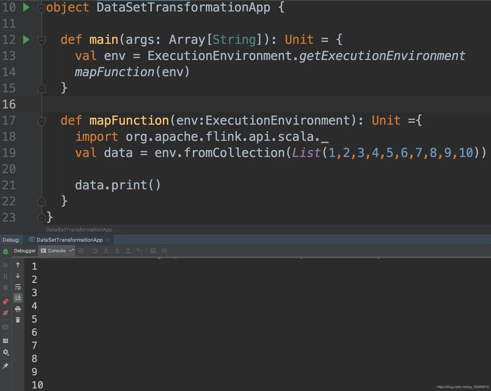This screenshot has height=391, width=491.
Task: Click the Up the Stack Trace arrow
Action: click(x=18, y=265)
